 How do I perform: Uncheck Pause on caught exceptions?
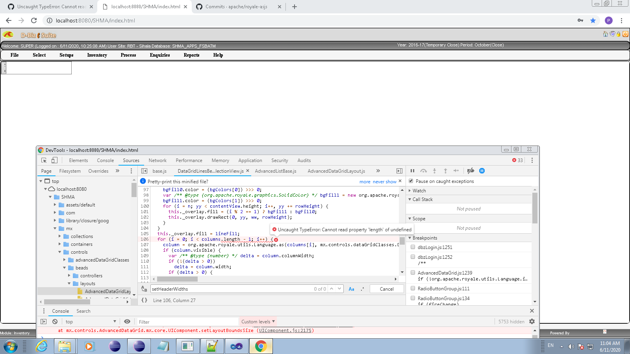coord(411,181)
